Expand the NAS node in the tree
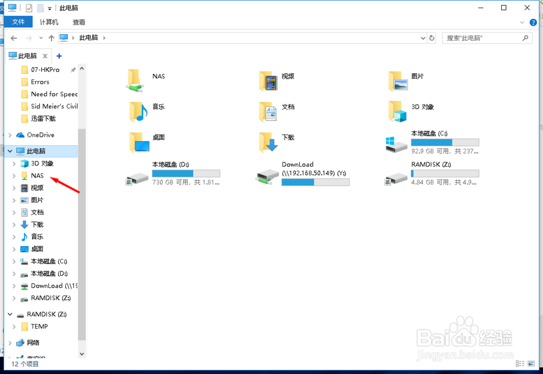The width and height of the screenshot is (543, 374). (x=14, y=176)
